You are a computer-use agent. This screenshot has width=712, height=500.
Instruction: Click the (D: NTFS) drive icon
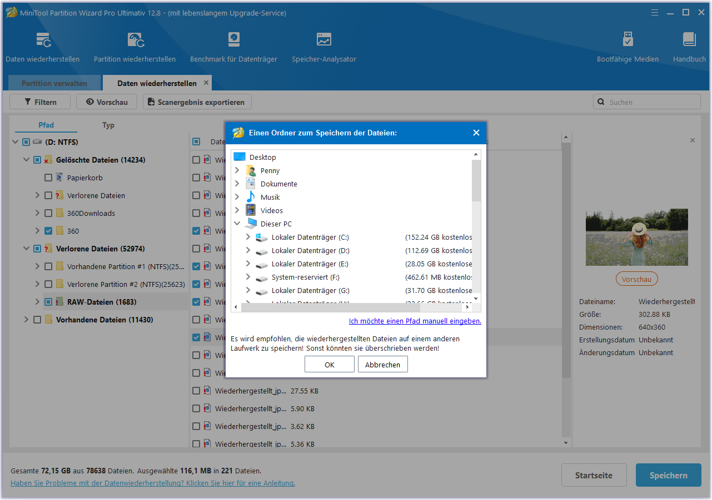pyautogui.click(x=37, y=142)
